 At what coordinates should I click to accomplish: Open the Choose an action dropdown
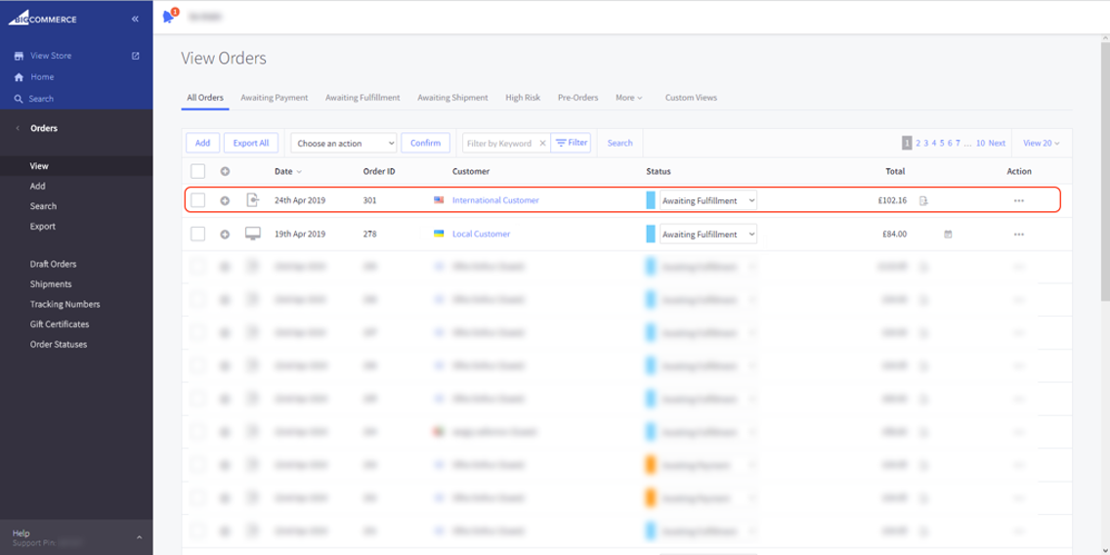pyautogui.click(x=344, y=144)
